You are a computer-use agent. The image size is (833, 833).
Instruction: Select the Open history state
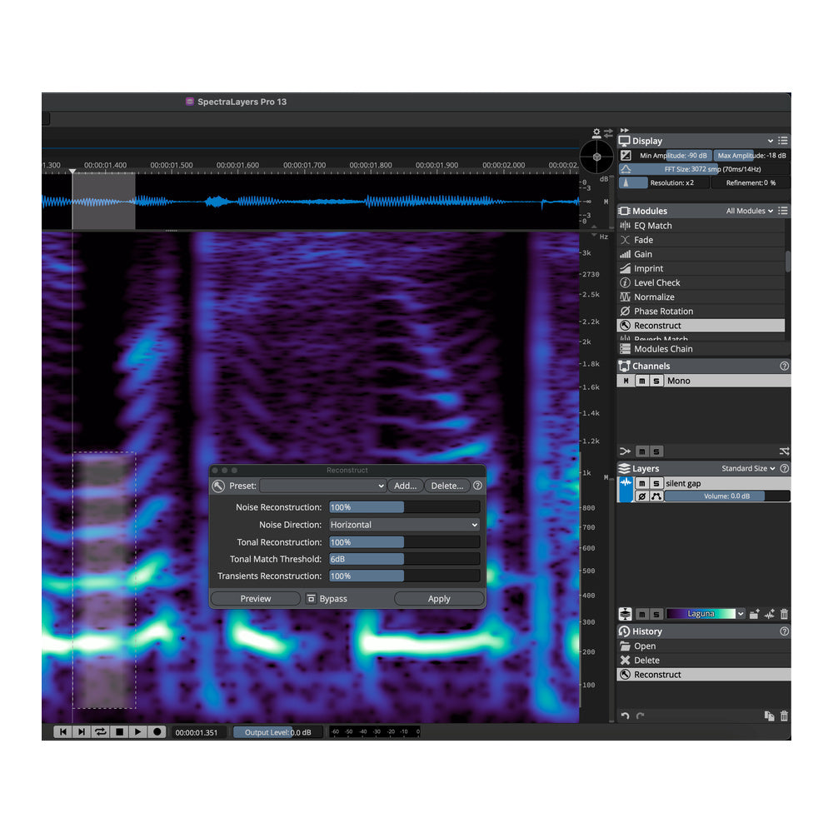703,646
